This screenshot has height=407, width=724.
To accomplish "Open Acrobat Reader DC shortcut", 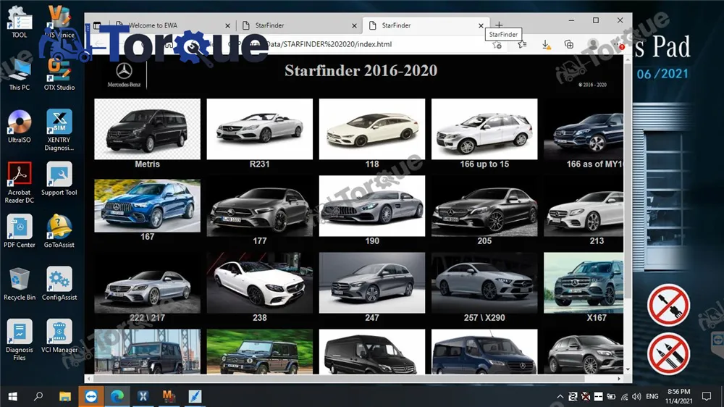I will [x=20, y=182].
